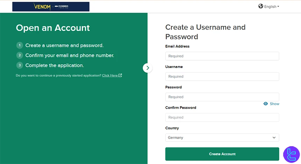
Task: Click the 'Email Address' label
Action: tap(177, 46)
